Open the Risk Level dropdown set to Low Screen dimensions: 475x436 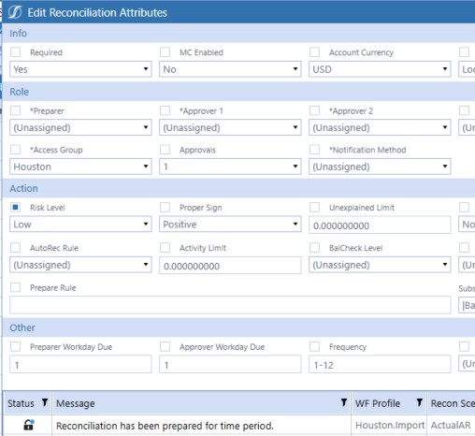pyautogui.click(x=80, y=224)
